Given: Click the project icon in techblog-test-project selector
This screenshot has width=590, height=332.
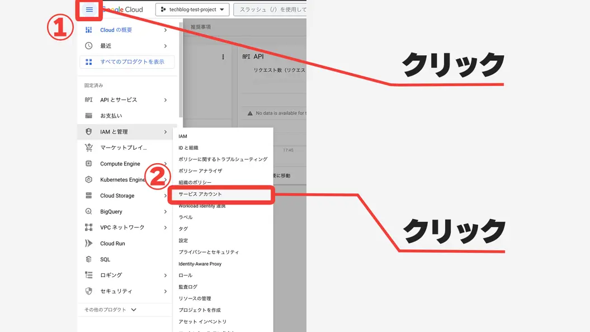Looking at the screenshot, I should click(163, 10).
